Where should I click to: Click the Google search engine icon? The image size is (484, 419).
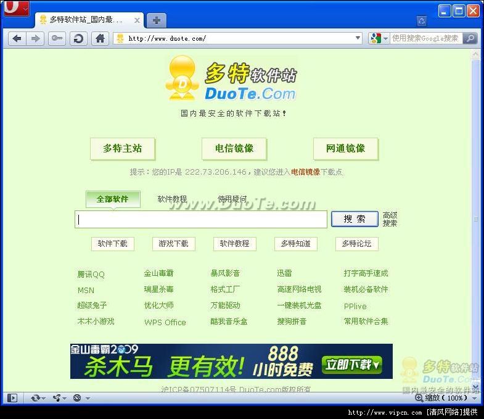click(x=375, y=38)
